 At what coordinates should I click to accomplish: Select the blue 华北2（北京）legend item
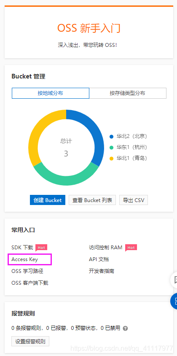(x=129, y=136)
